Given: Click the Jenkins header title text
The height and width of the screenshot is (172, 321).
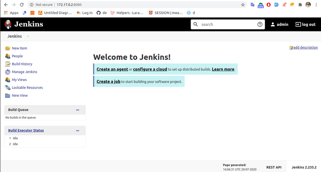Looking at the screenshot, I should [x=29, y=24].
